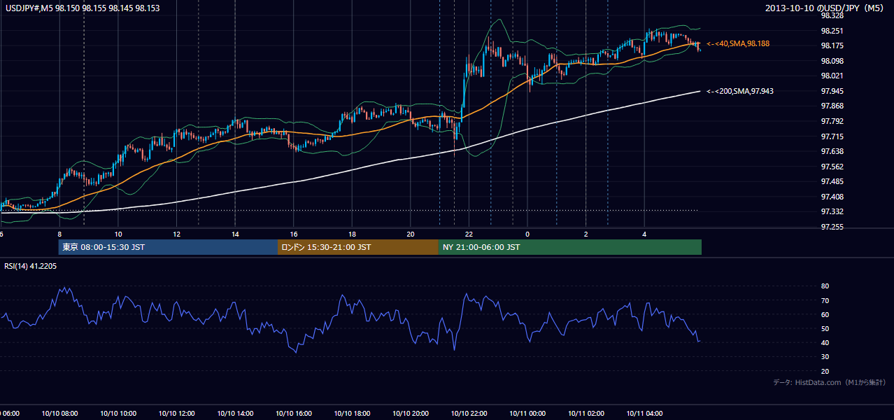The height and width of the screenshot is (420, 894).
Task: Click hour tick 8 below the price chart
Action: click(x=59, y=234)
